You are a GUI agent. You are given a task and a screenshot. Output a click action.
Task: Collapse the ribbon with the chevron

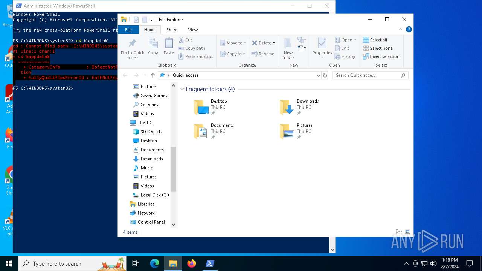401,29
